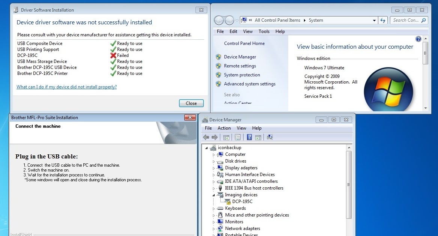Select the 'DCP-195C' label under Imaging devices

(x=242, y=202)
